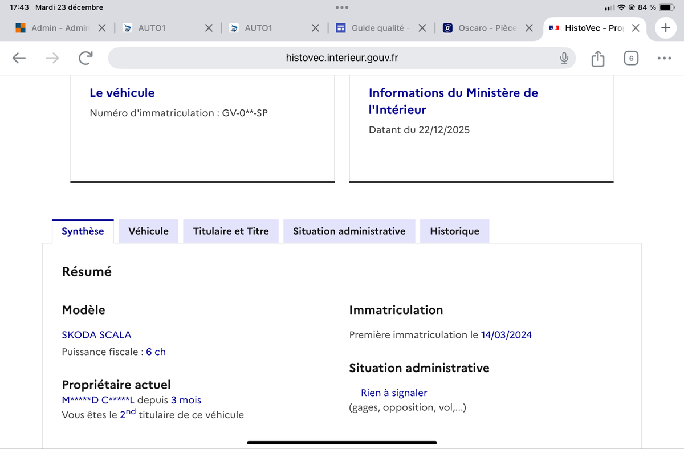Open the share sheet icon

pos(597,58)
